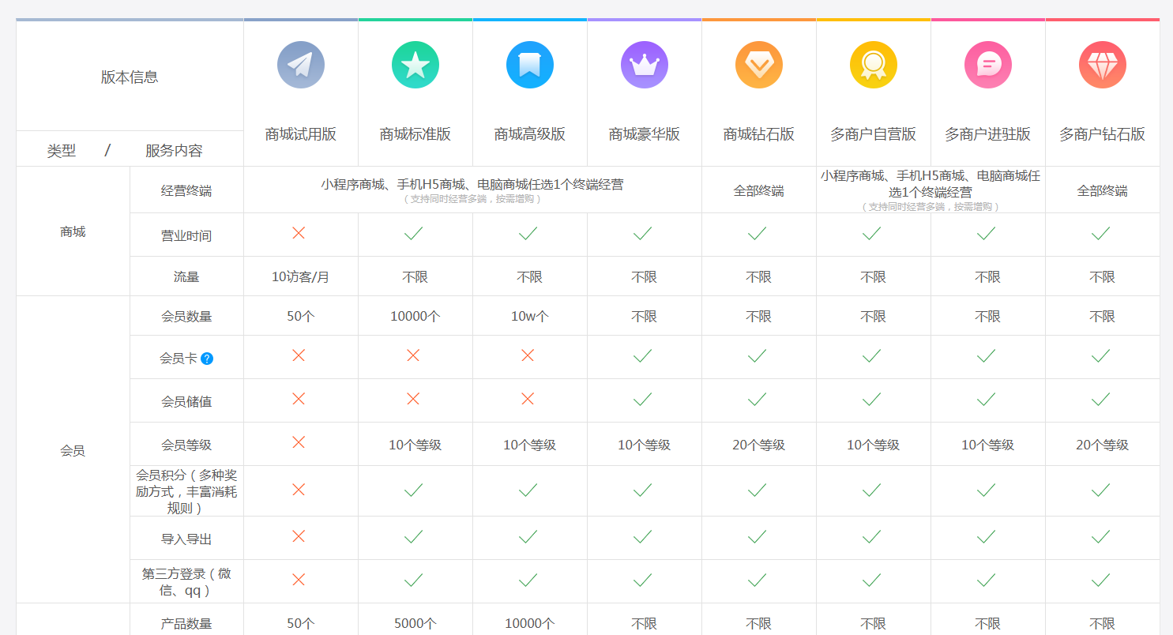This screenshot has height=635, width=1173.
Task: Click the 商城标准版 version title
Action: [415, 134]
